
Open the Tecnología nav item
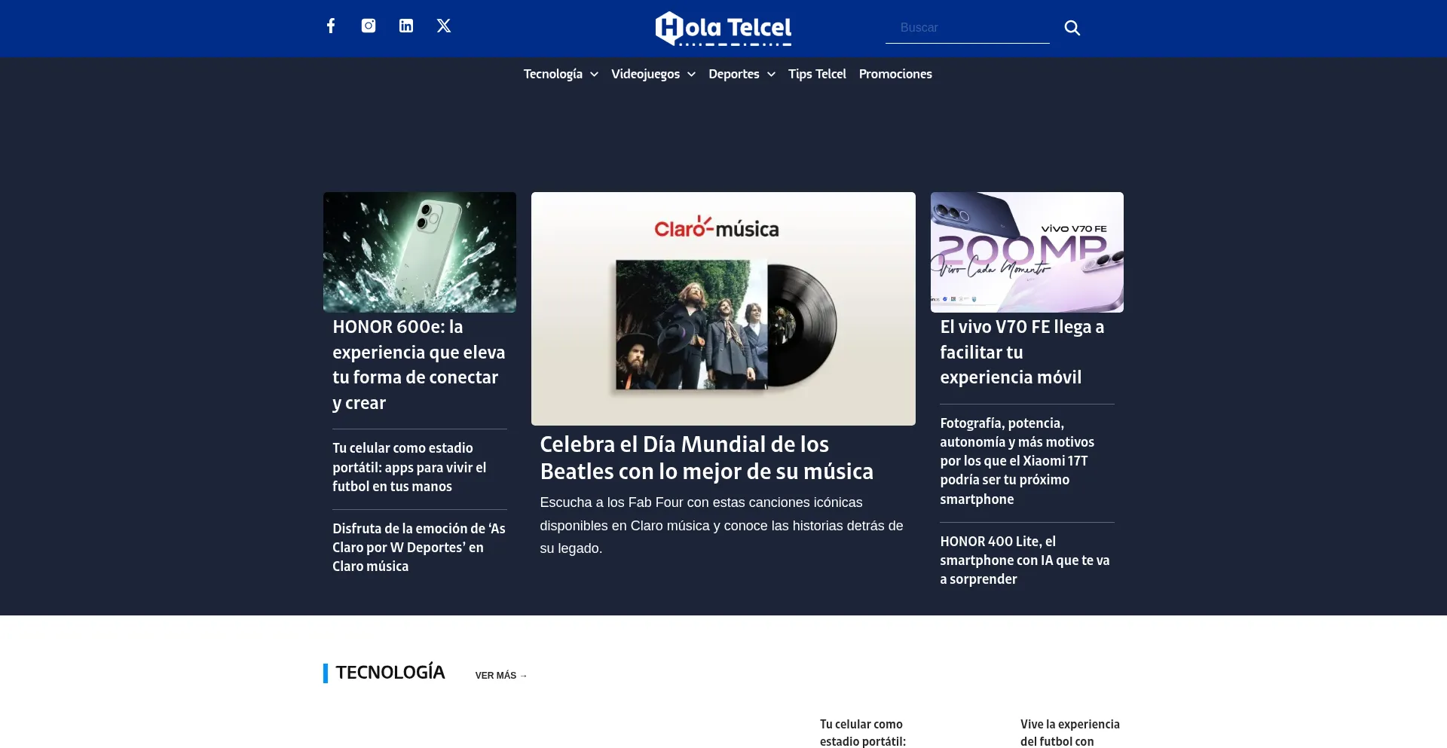coord(553,74)
